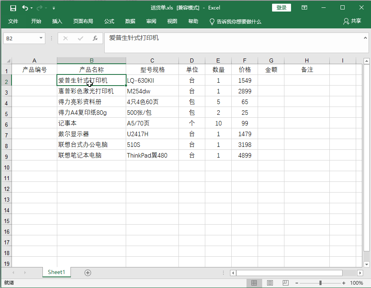
Task: Zoom out with the minus button
Action: pos(297,283)
